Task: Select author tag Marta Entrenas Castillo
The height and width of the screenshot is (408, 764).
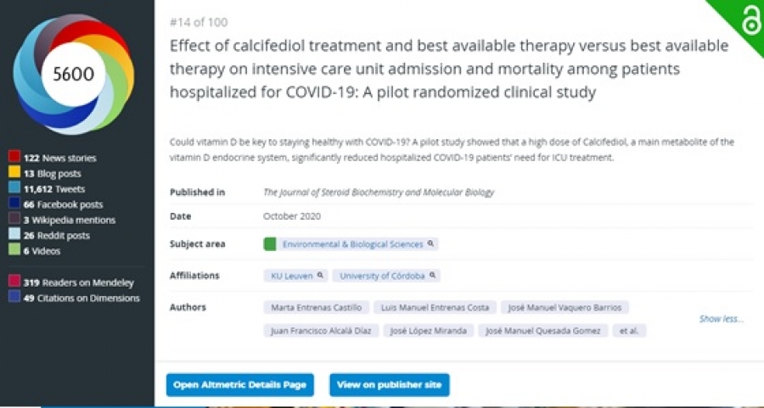Action: point(317,307)
